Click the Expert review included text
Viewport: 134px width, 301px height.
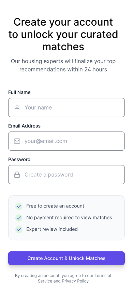(x=52, y=229)
